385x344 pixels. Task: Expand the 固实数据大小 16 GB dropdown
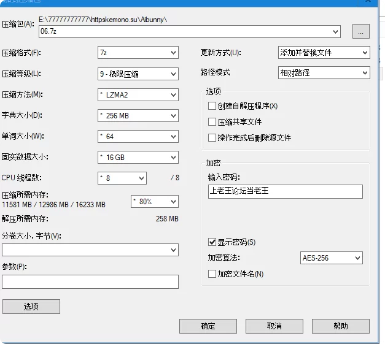tap(138, 157)
